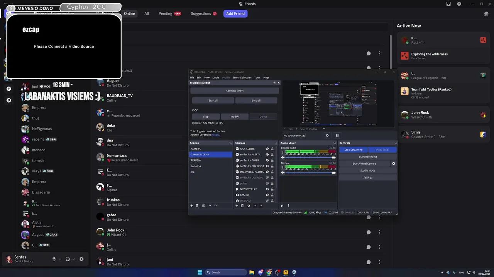Open More options for John Rock friend row
Image resolution: width=494 pixels, height=277 pixels.
click(x=379, y=232)
